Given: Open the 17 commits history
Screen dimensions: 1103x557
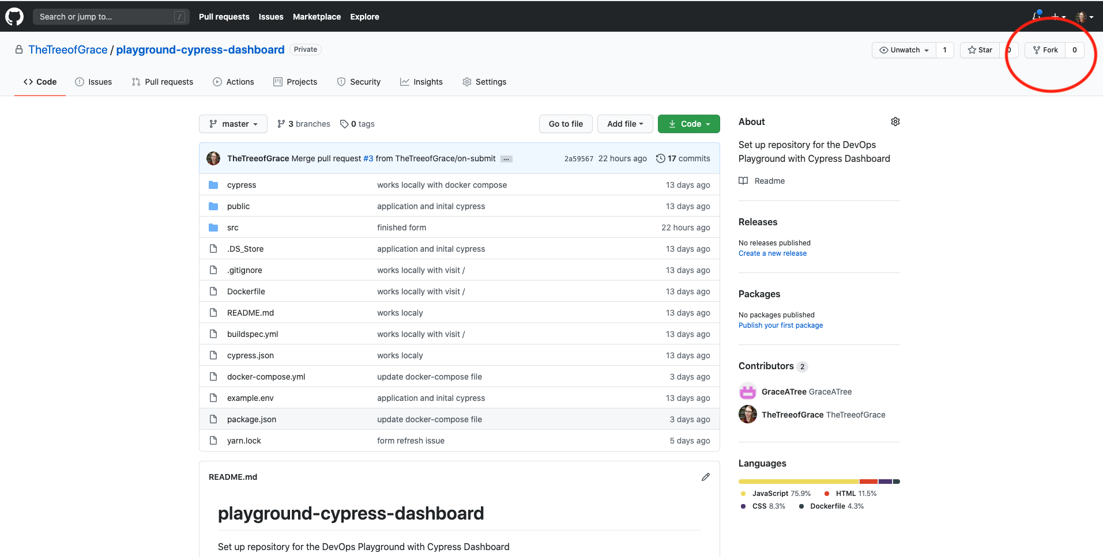Looking at the screenshot, I should coord(683,158).
